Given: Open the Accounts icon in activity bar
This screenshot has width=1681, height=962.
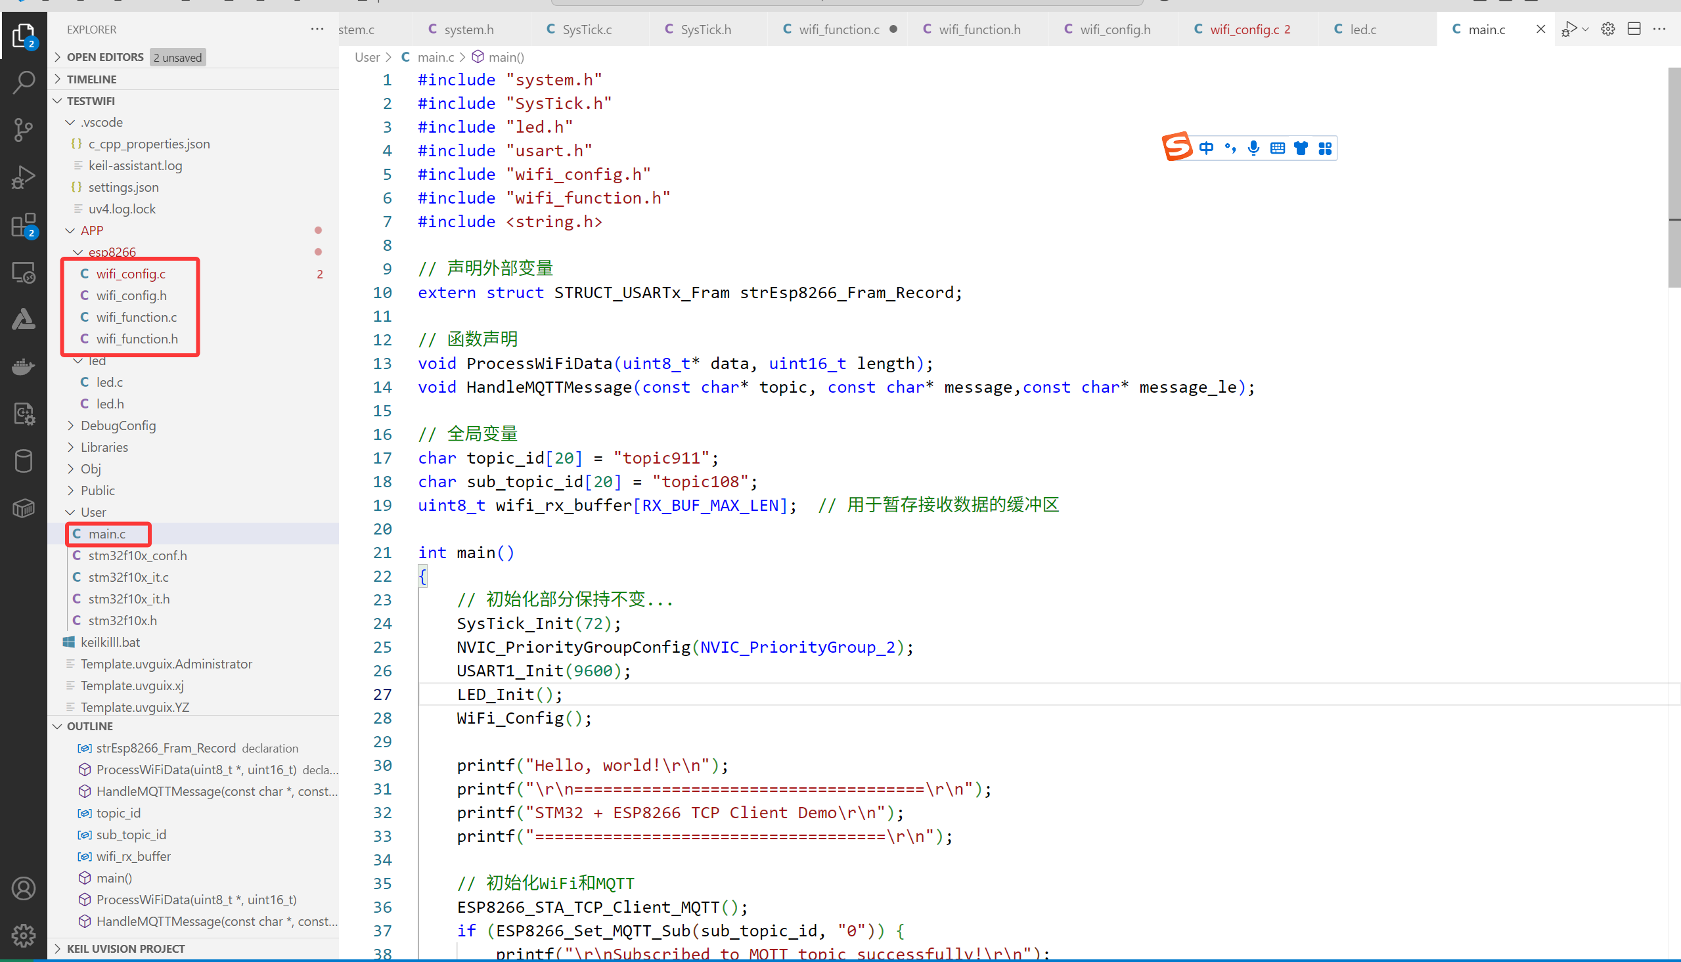Looking at the screenshot, I should point(24,888).
